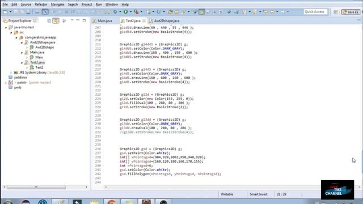Click the 'Smart Insert' status bar entry
This screenshot has height=204, width=363.
click(x=259, y=194)
